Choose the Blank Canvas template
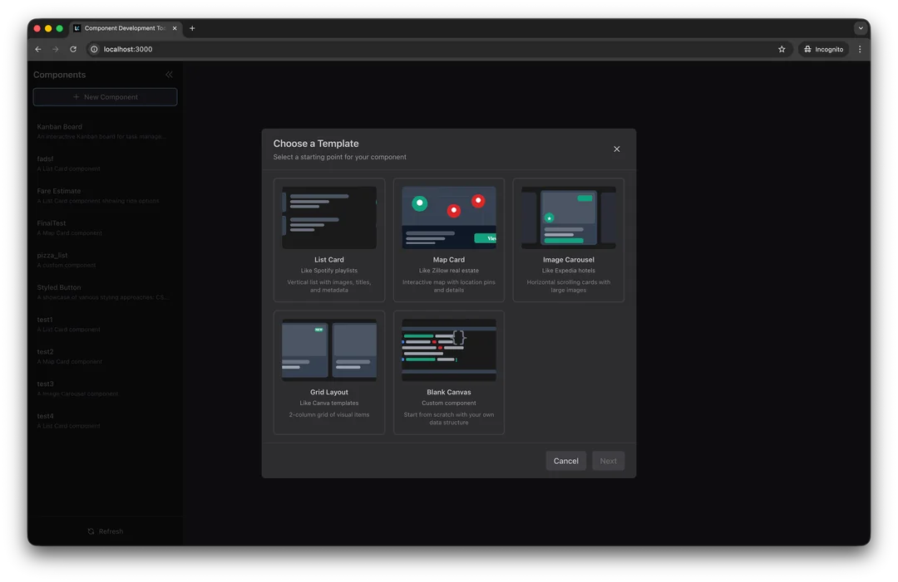This screenshot has width=898, height=582. [x=448, y=371]
